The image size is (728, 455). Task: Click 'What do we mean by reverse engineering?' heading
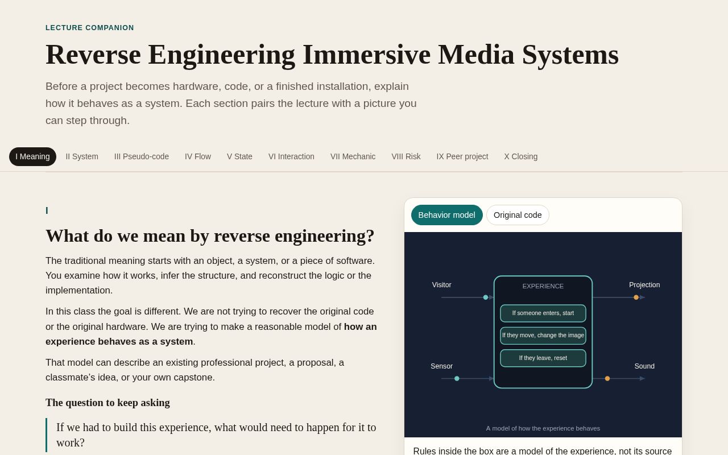pos(210,235)
